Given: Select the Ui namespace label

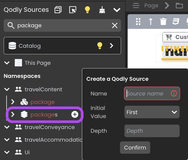Looking at the screenshot, I should click(x=27, y=152).
